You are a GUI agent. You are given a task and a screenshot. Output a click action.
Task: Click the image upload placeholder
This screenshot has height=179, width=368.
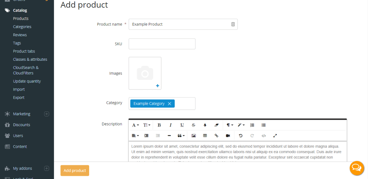click(145, 73)
